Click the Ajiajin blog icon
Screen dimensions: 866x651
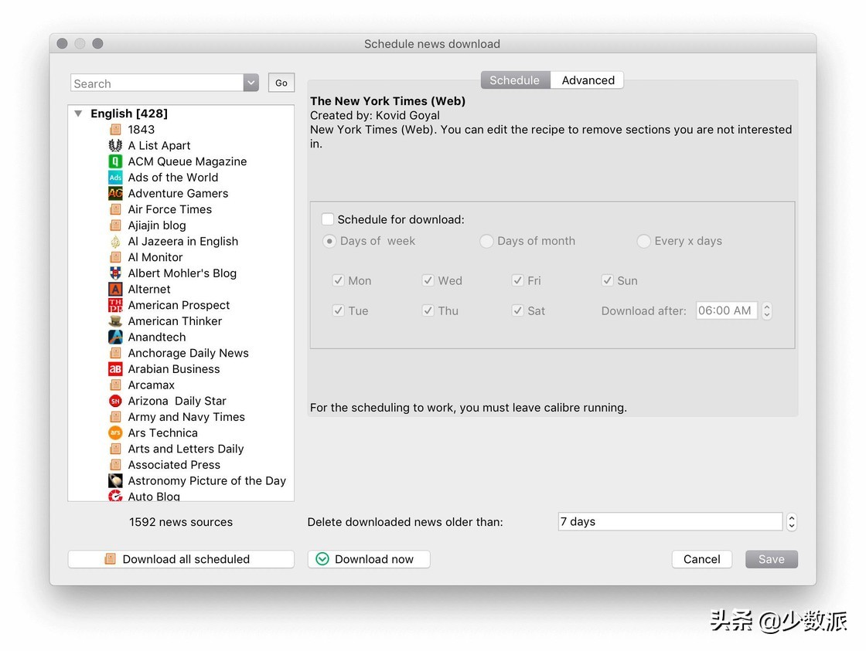pos(115,225)
